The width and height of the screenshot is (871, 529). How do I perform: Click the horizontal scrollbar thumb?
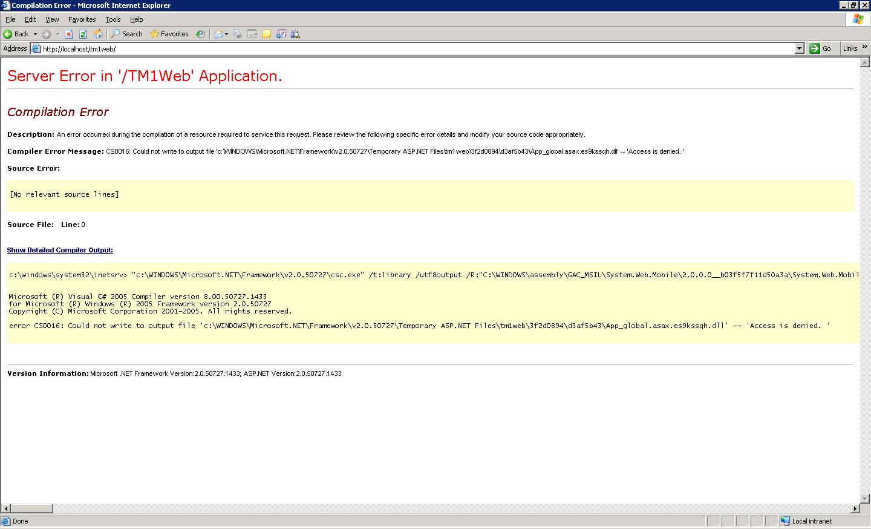32,508
